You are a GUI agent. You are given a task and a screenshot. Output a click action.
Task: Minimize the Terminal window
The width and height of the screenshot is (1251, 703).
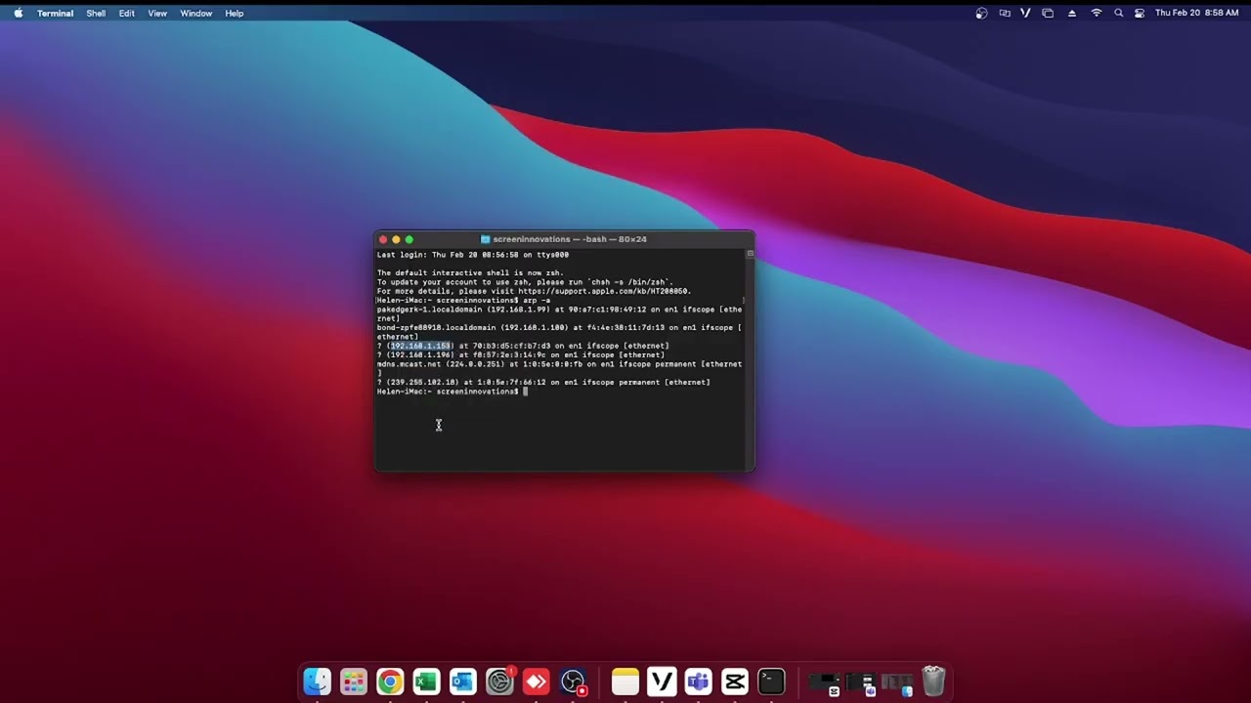(396, 239)
